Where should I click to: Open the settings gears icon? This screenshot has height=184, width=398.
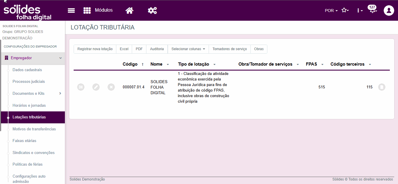point(152,10)
